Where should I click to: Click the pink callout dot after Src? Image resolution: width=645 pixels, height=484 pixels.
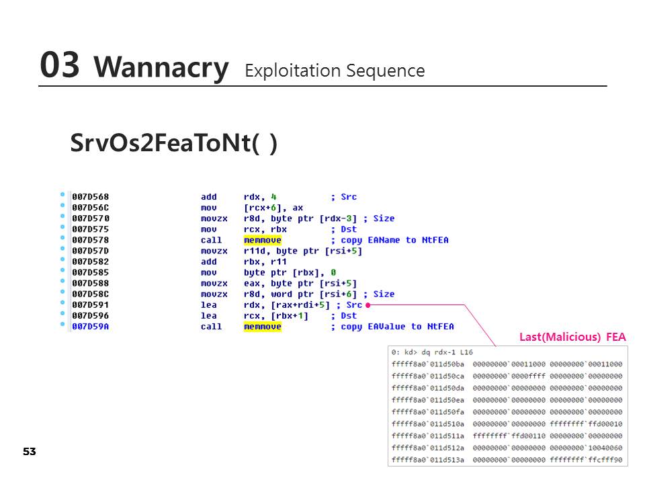[368, 305]
